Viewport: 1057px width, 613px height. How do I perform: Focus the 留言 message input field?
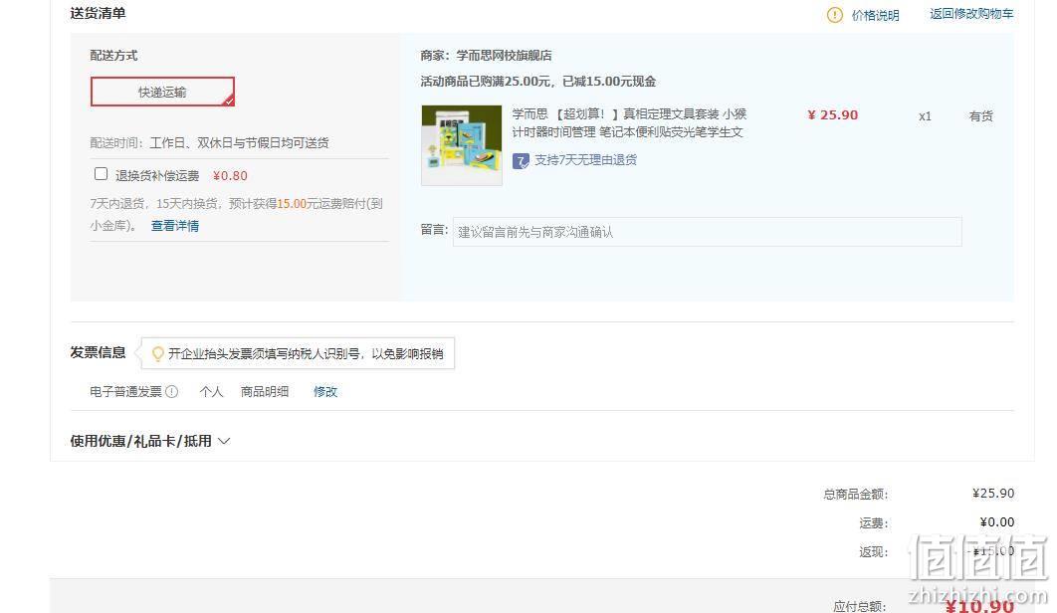click(707, 232)
